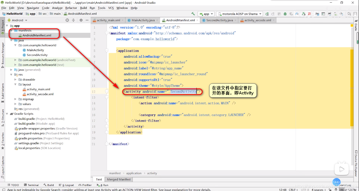Click the UTF-8 encoding status item

tap(305, 189)
